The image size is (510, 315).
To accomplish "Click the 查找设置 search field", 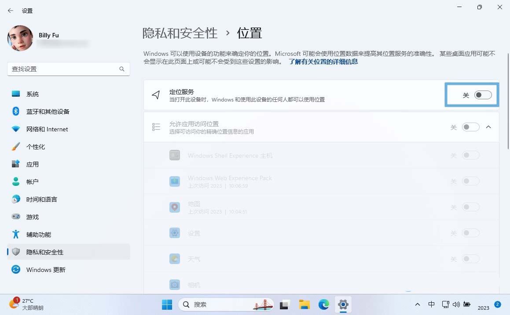I will coord(64,69).
